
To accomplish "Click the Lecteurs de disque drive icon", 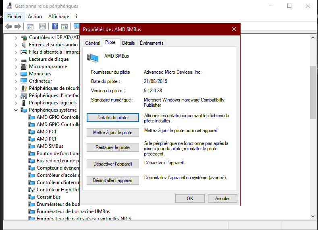I will pos(24,60).
